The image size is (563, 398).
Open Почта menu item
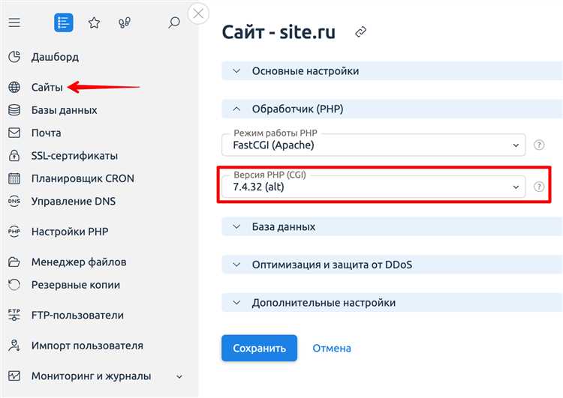(47, 133)
